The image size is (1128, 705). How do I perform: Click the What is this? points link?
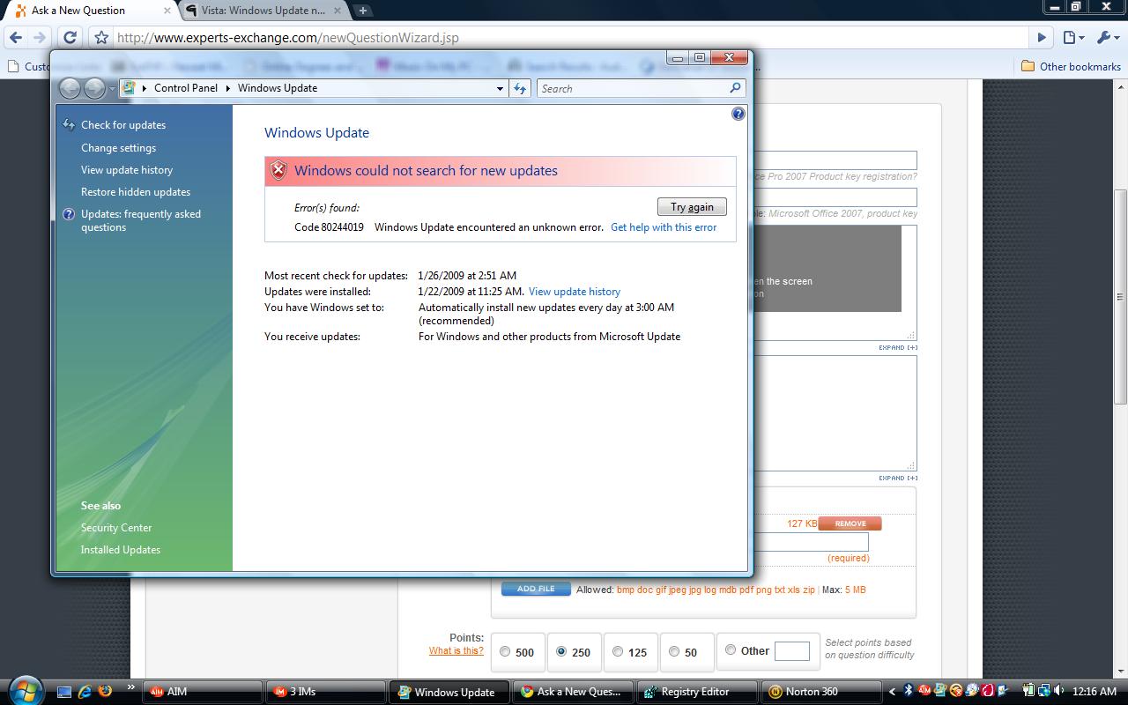coord(456,651)
